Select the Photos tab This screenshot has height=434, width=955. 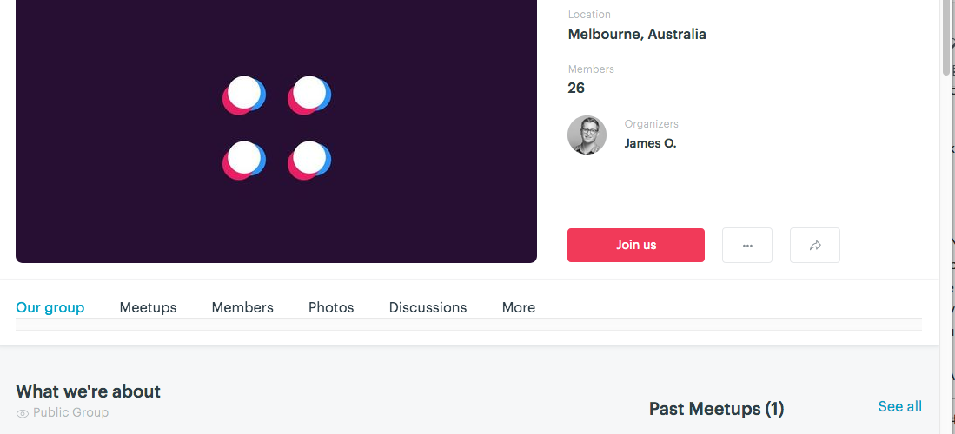(x=331, y=307)
